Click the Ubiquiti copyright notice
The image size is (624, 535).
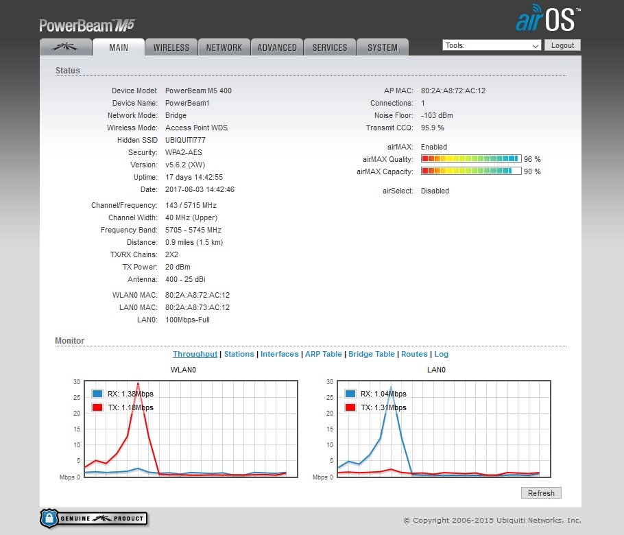tap(492, 521)
